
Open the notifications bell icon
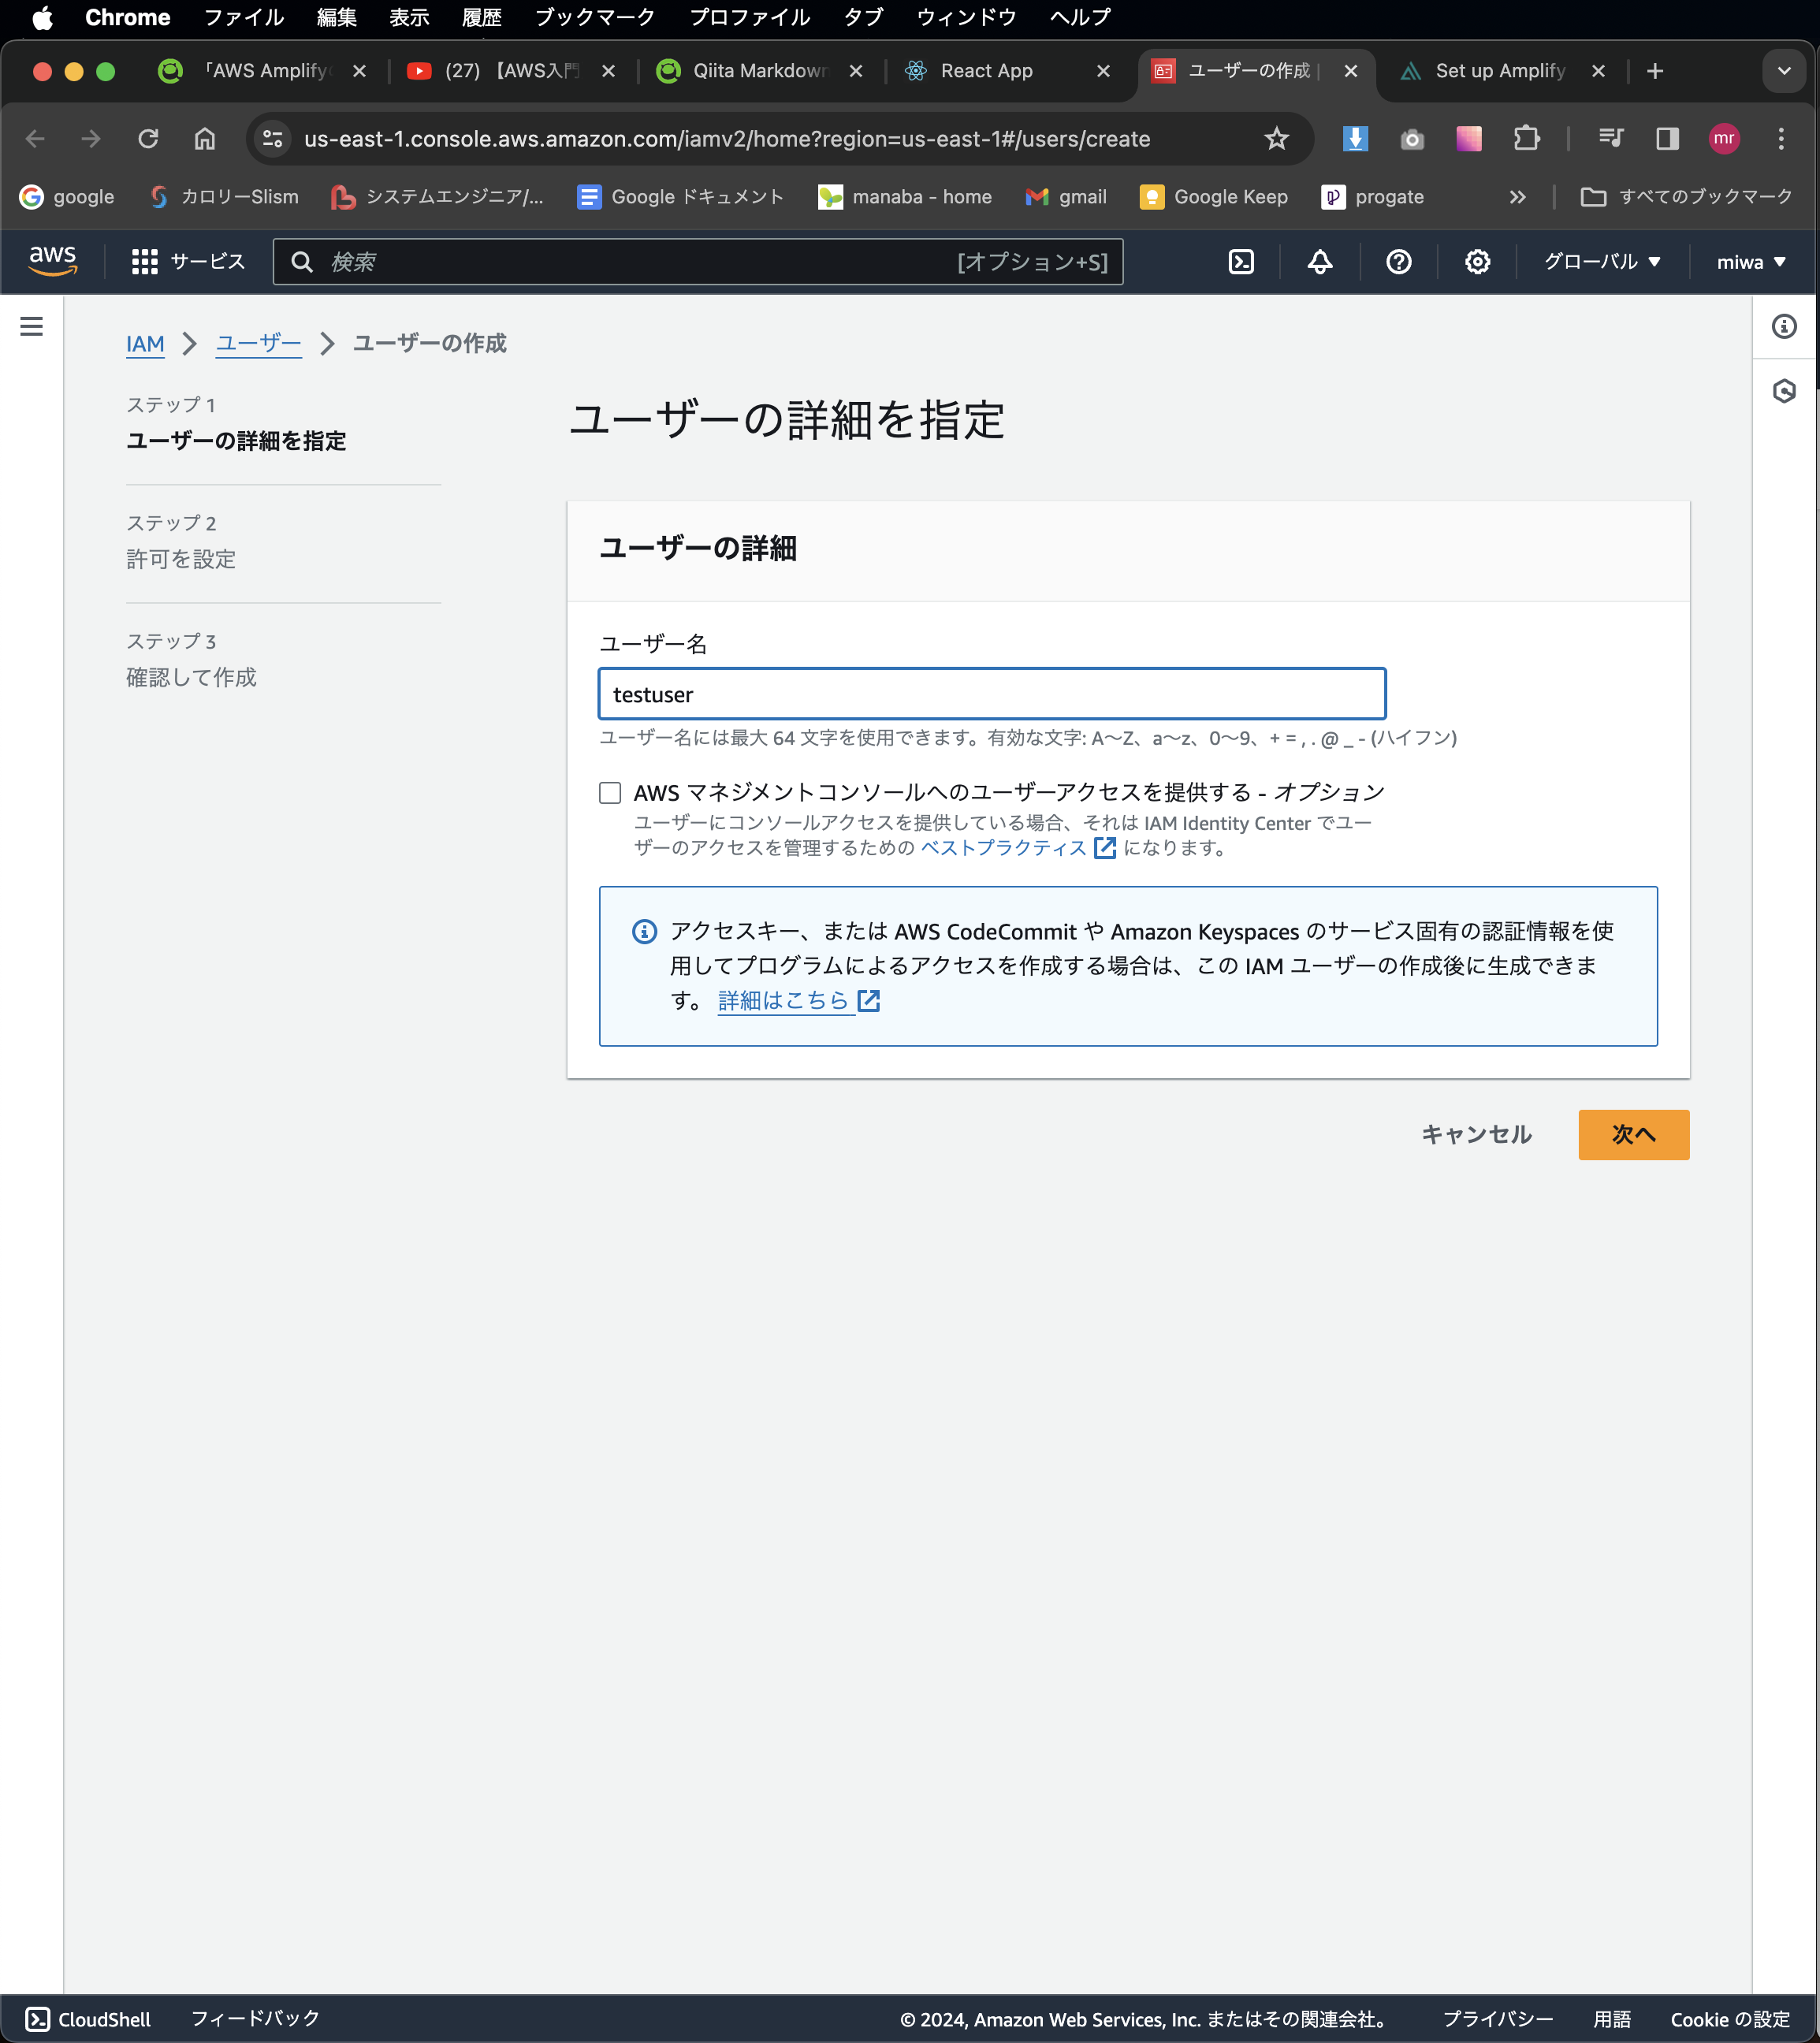point(1319,261)
